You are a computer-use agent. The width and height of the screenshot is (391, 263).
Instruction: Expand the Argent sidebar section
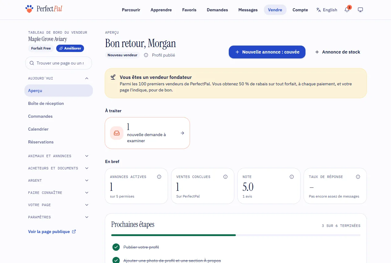pos(59,180)
